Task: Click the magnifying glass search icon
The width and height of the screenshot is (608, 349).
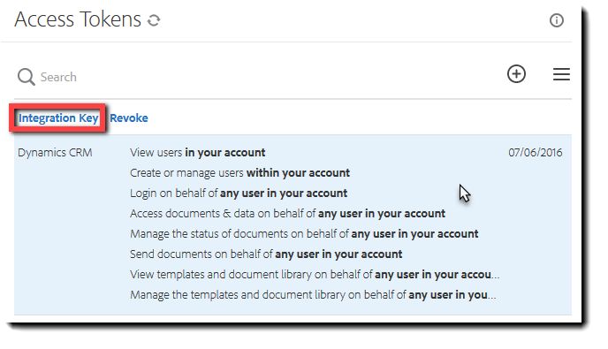Action: click(x=26, y=76)
